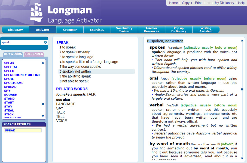Choose SPEND MONEY OR TIME keyword
The height and width of the screenshot is (163, 247).
click(x=22, y=75)
